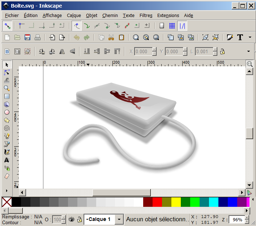
Task: Open the Calque menu
Action: tap(74, 15)
